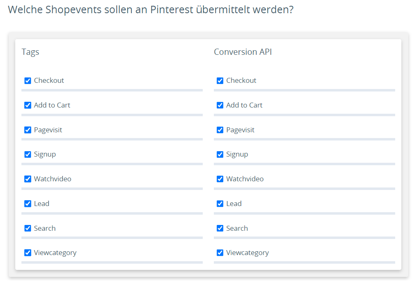Click the Conversion API column heading
The image size is (417, 281).
(x=243, y=52)
